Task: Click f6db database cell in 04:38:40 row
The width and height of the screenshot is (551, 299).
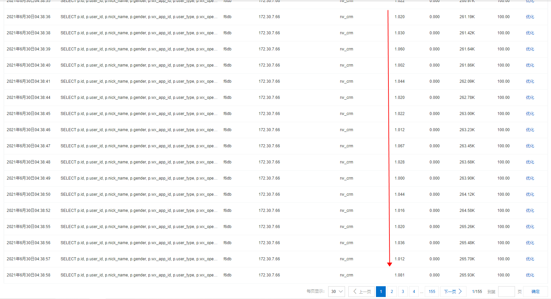Action: (x=228, y=65)
